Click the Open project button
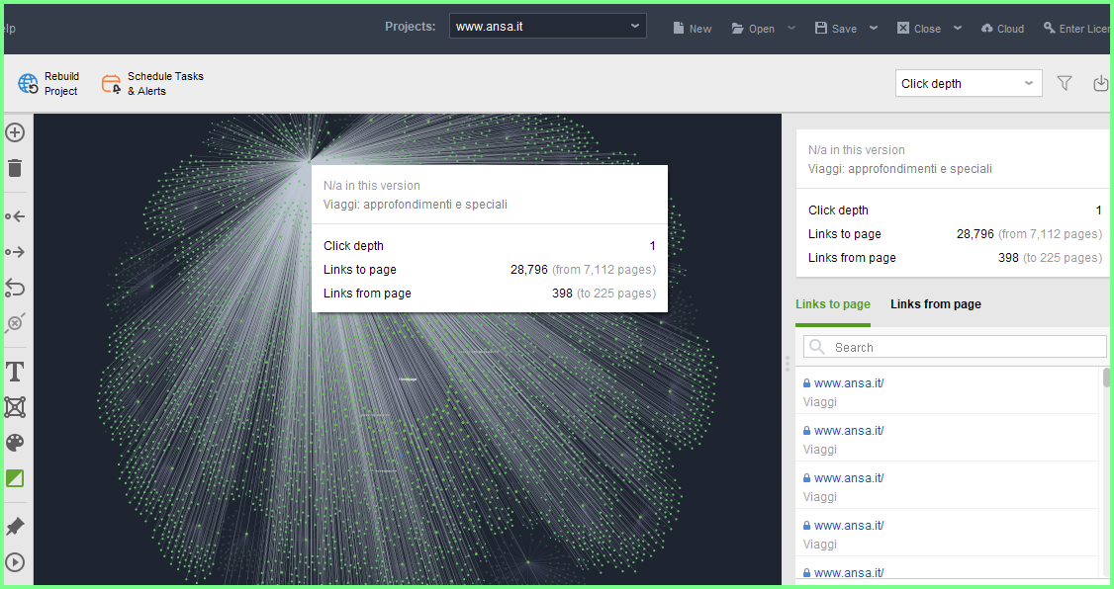 [753, 29]
